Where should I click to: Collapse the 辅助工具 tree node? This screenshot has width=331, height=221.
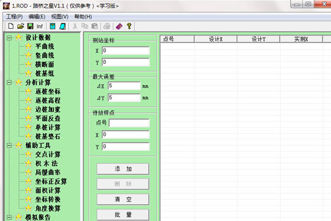click(9, 145)
